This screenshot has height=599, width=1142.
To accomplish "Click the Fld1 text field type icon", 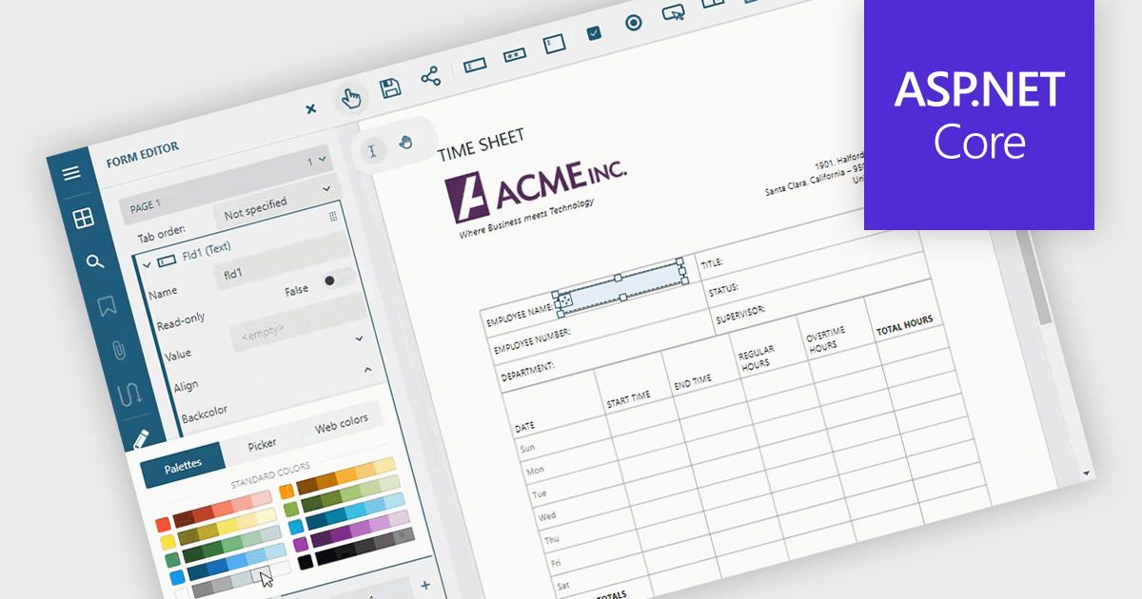I will coord(166,261).
